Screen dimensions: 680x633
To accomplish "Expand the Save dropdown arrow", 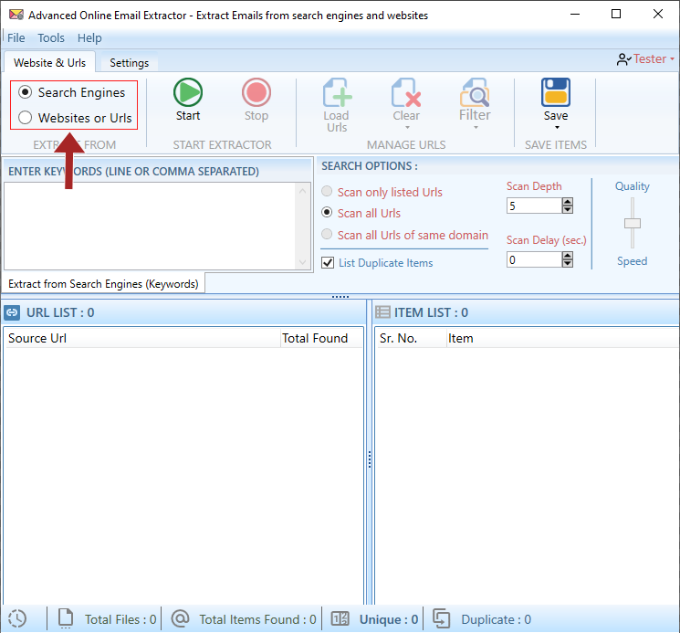I will point(557,128).
